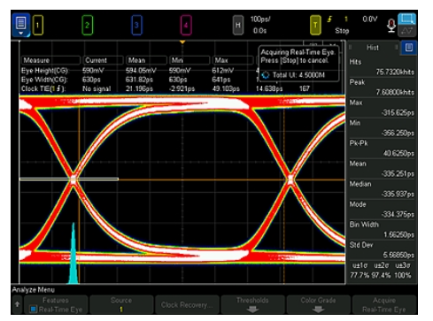Click the zoom box icon at top-right
The height and width of the screenshot is (321, 433).
pos(406,19)
